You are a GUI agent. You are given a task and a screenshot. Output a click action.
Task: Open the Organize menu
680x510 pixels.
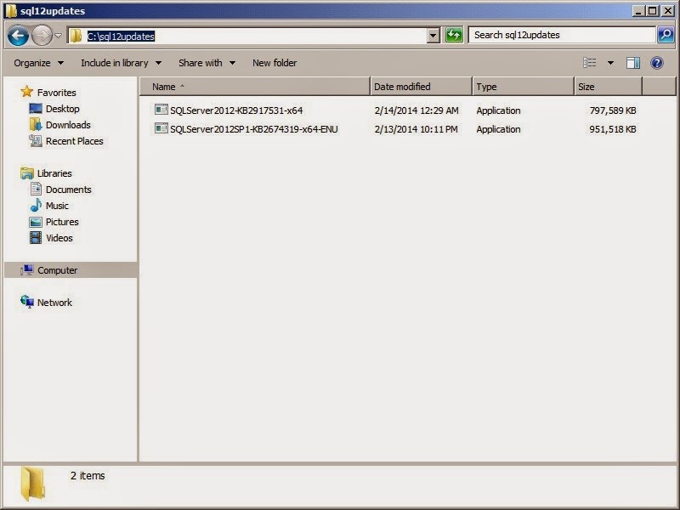(38, 63)
